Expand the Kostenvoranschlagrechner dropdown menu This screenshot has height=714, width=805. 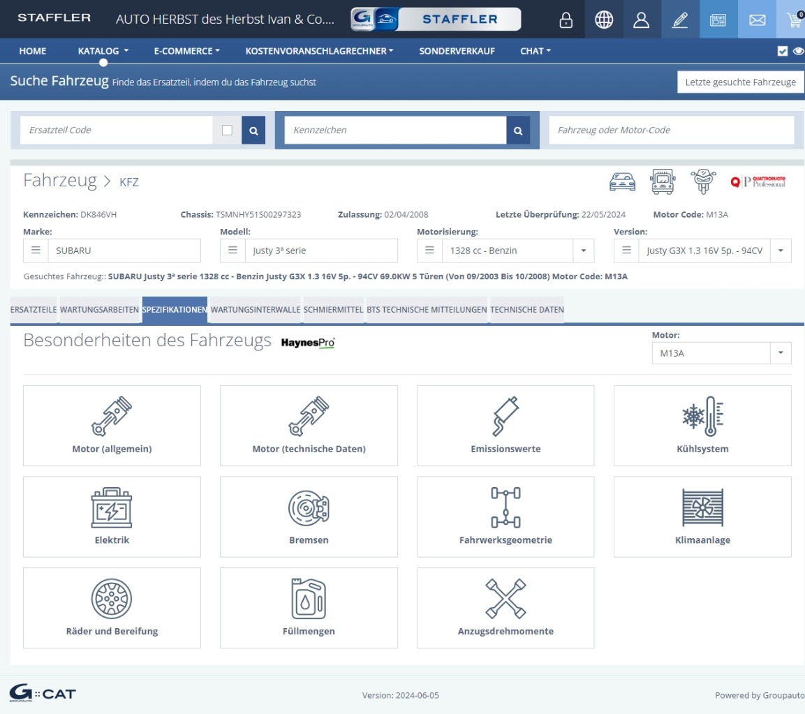tap(319, 51)
